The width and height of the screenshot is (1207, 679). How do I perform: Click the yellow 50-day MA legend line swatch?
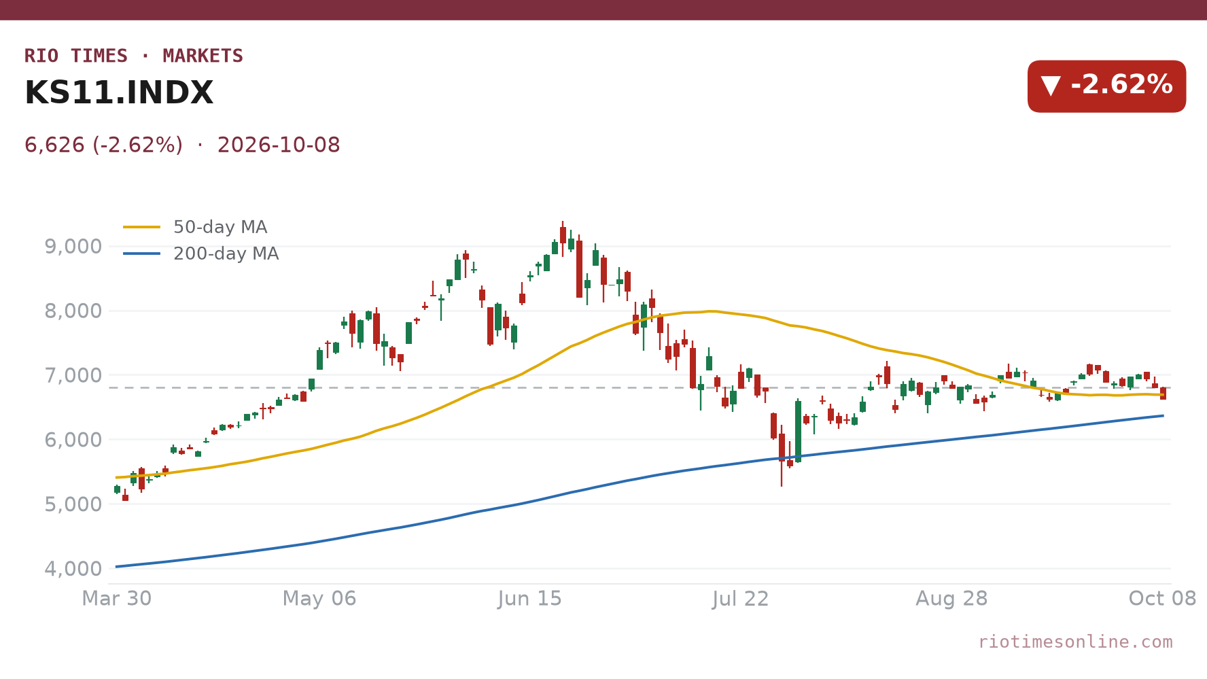coord(142,227)
